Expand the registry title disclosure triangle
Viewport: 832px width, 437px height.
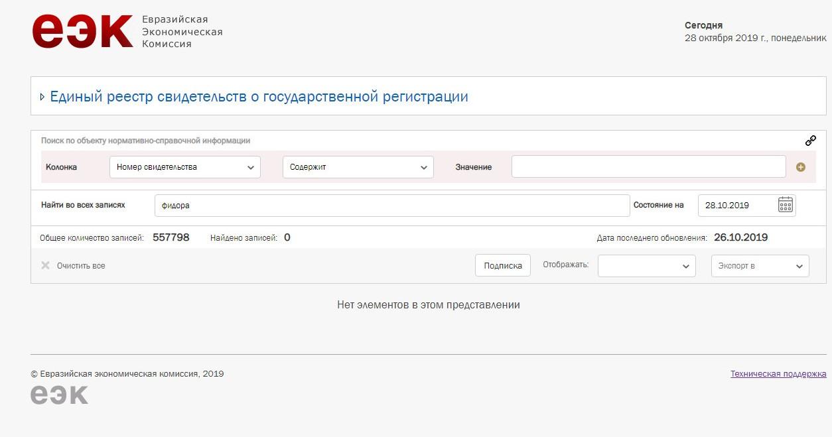pos(42,97)
